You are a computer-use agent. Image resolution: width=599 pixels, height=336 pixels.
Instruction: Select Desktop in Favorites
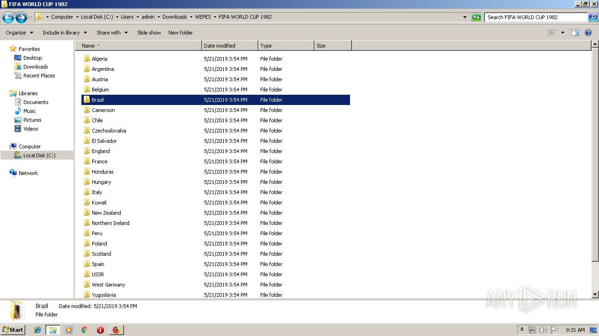pyautogui.click(x=32, y=58)
